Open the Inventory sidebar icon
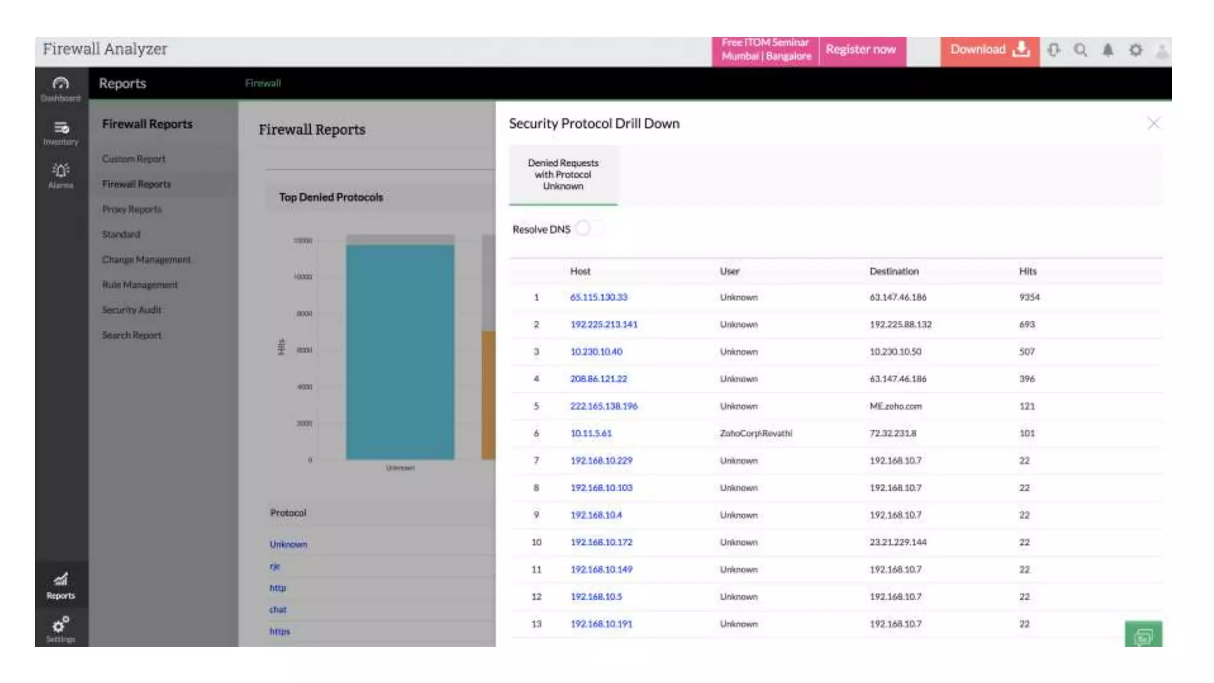Image resolution: width=1214 pixels, height=683 pixels. coord(60,133)
